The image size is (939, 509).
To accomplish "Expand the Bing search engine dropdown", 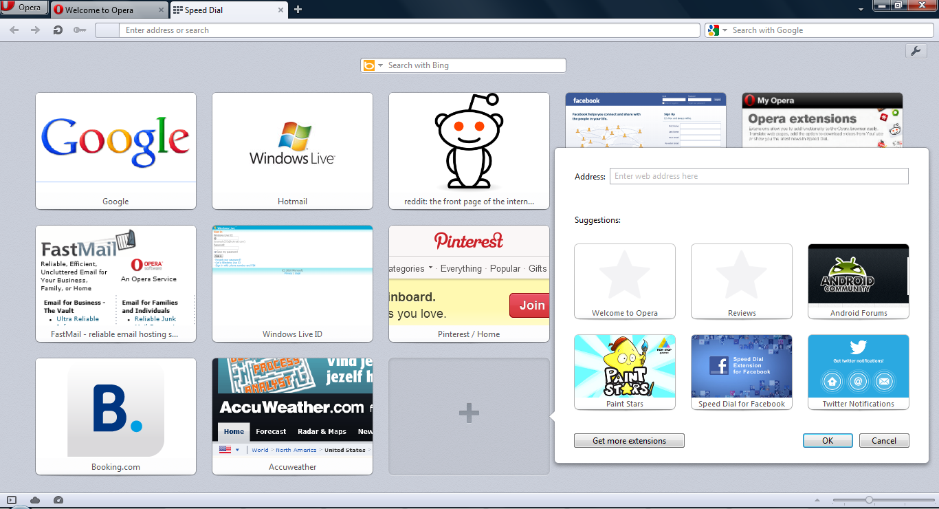I will click(380, 65).
